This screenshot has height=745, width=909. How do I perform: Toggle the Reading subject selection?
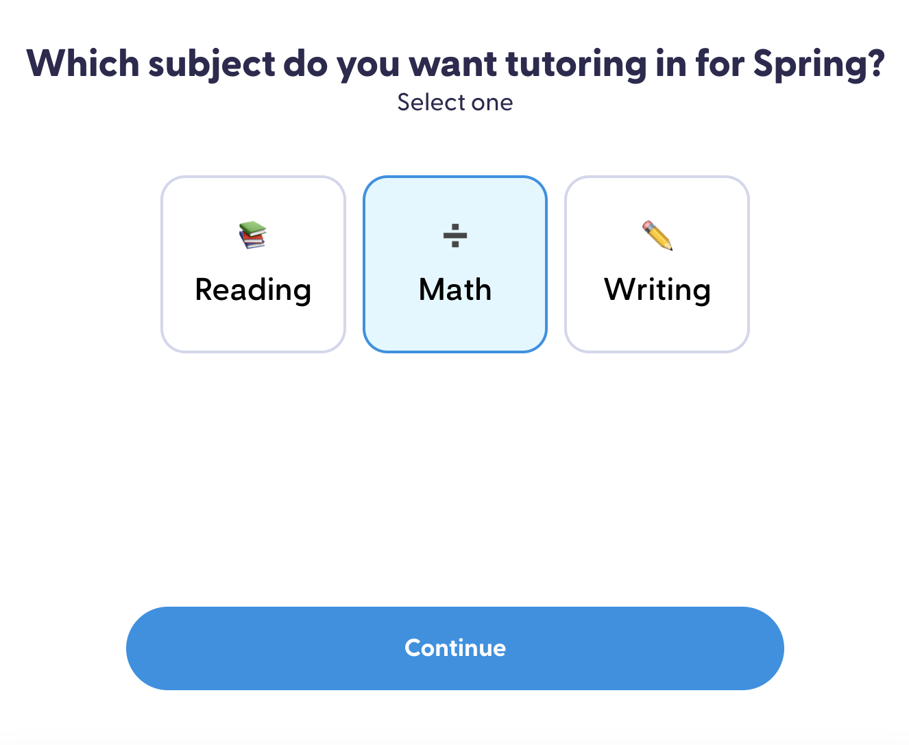tap(252, 264)
